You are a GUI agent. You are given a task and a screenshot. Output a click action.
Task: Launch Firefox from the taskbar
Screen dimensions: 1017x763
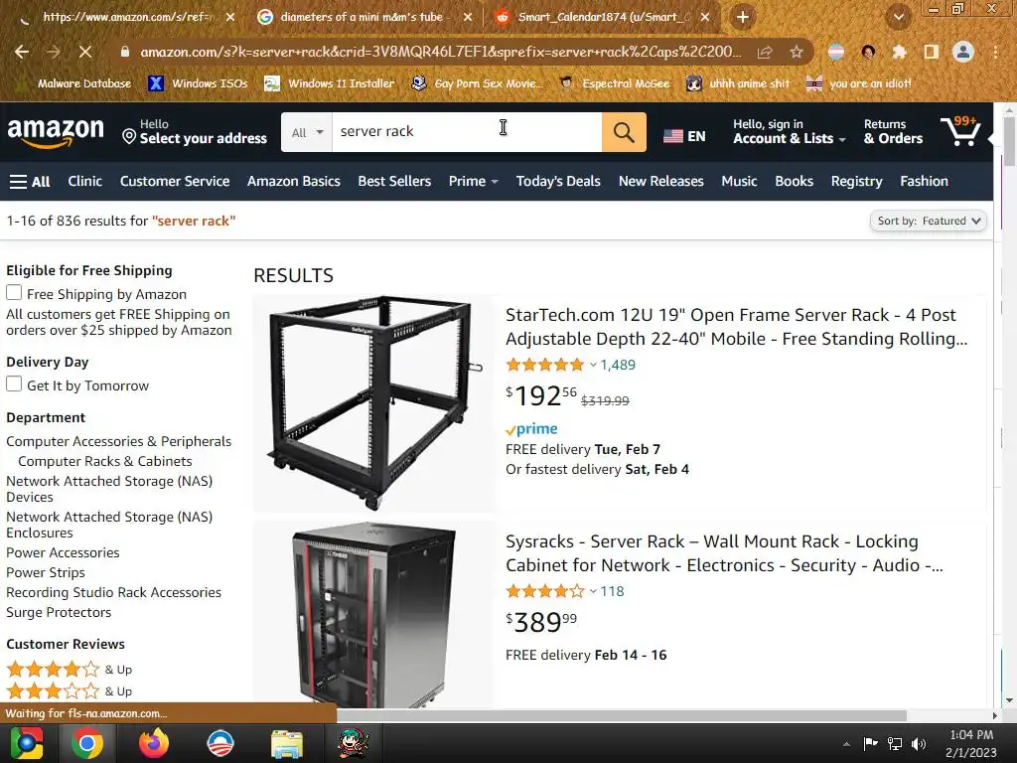click(154, 743)
